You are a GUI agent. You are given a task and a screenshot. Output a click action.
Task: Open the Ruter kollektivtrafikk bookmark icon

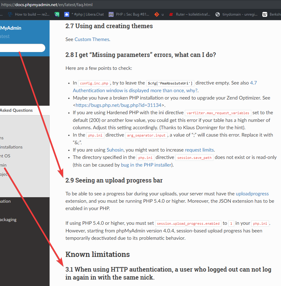click(x=171, y=14)
